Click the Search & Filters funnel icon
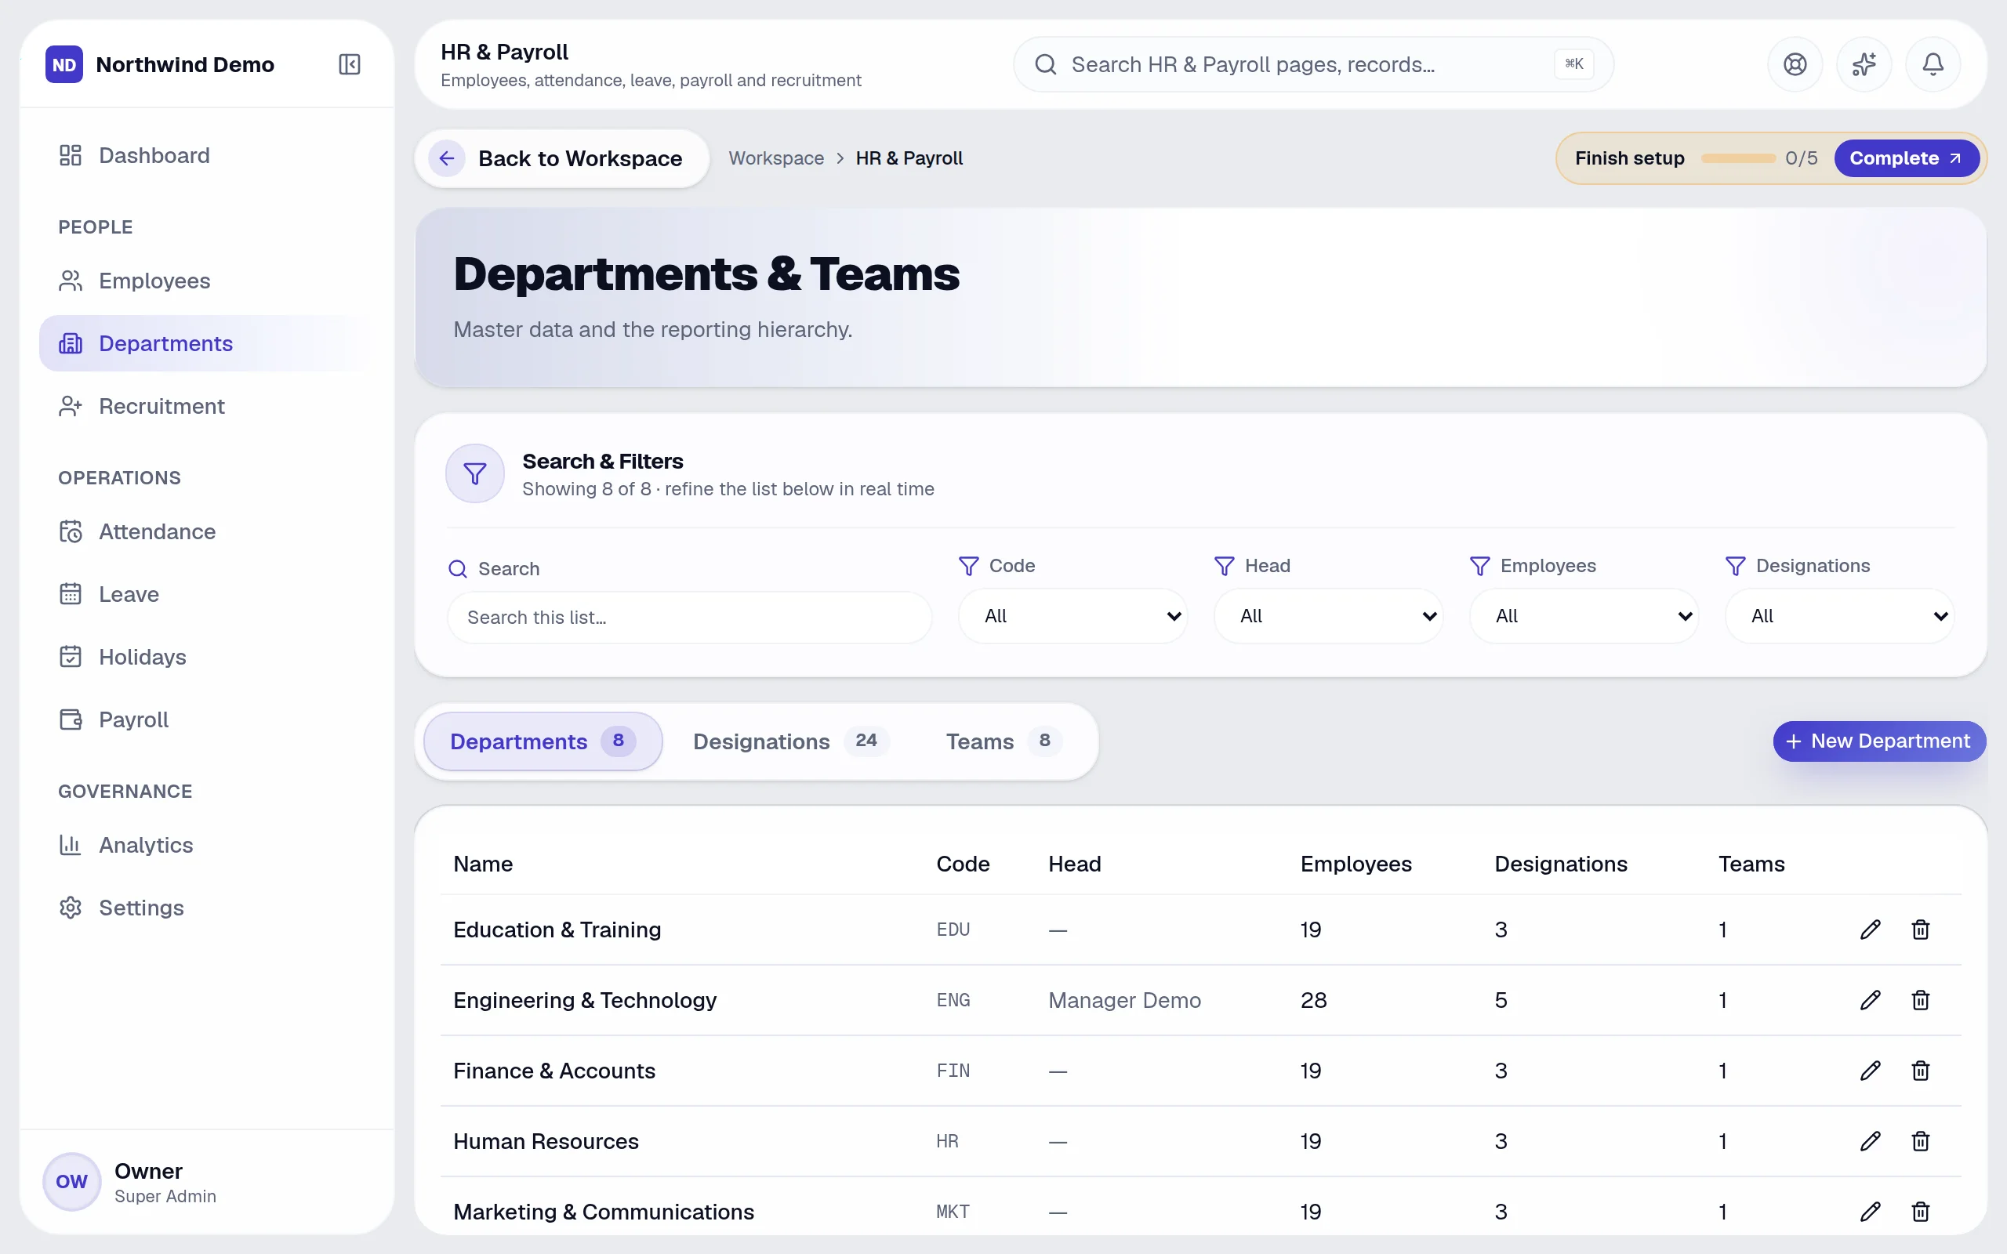2007x1254 pixels. pos(474,473)
